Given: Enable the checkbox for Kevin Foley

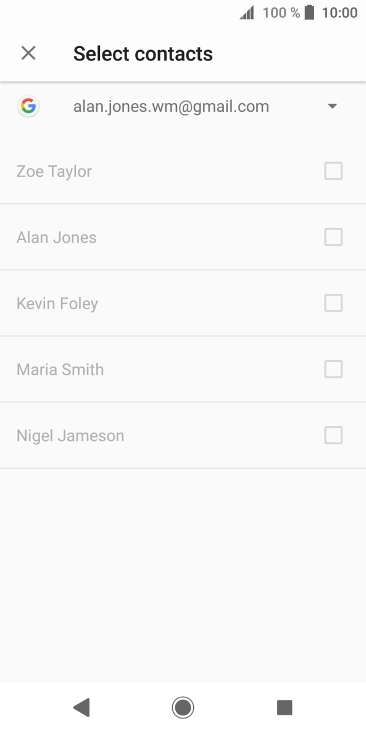Looking at the screenshot, I should pyautogui.click(x=333, y=303).
